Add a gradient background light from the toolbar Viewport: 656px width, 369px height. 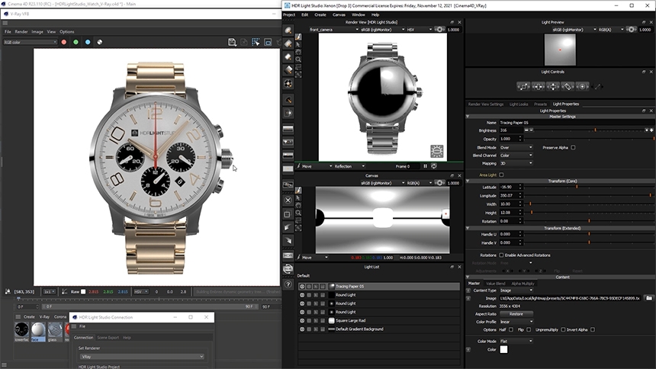(x=288, y=129)
